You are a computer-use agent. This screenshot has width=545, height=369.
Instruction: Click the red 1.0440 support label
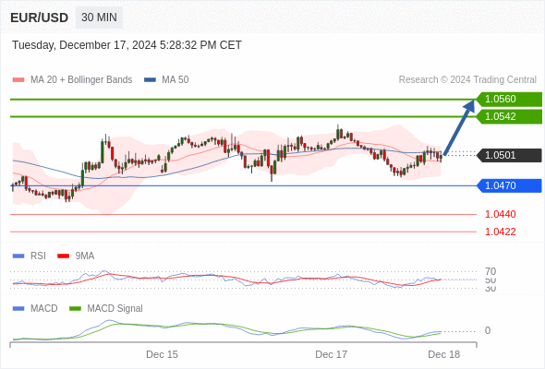tap(500, 214)
